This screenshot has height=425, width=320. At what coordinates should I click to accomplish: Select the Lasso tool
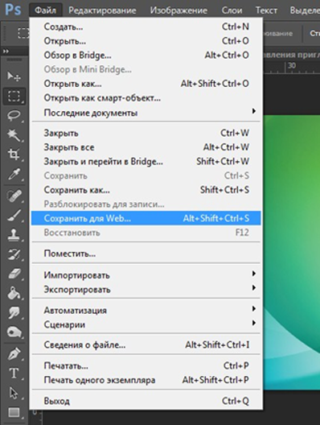[x=14, y=115]
